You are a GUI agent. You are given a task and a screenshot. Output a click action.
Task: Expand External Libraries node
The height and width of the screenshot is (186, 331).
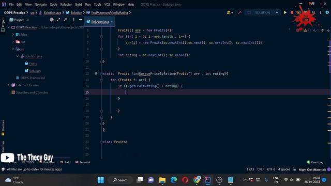(x=9, y=85)
